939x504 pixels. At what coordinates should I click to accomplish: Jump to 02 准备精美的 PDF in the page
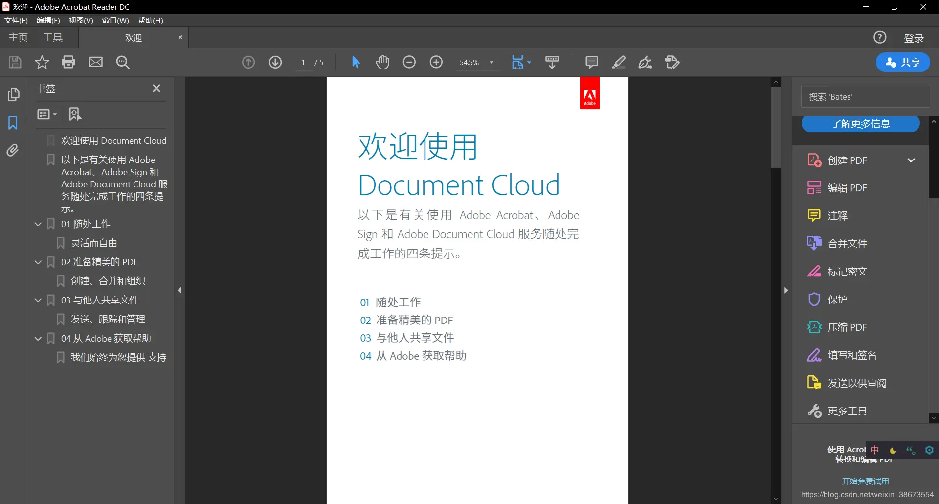tap(406, 320)
